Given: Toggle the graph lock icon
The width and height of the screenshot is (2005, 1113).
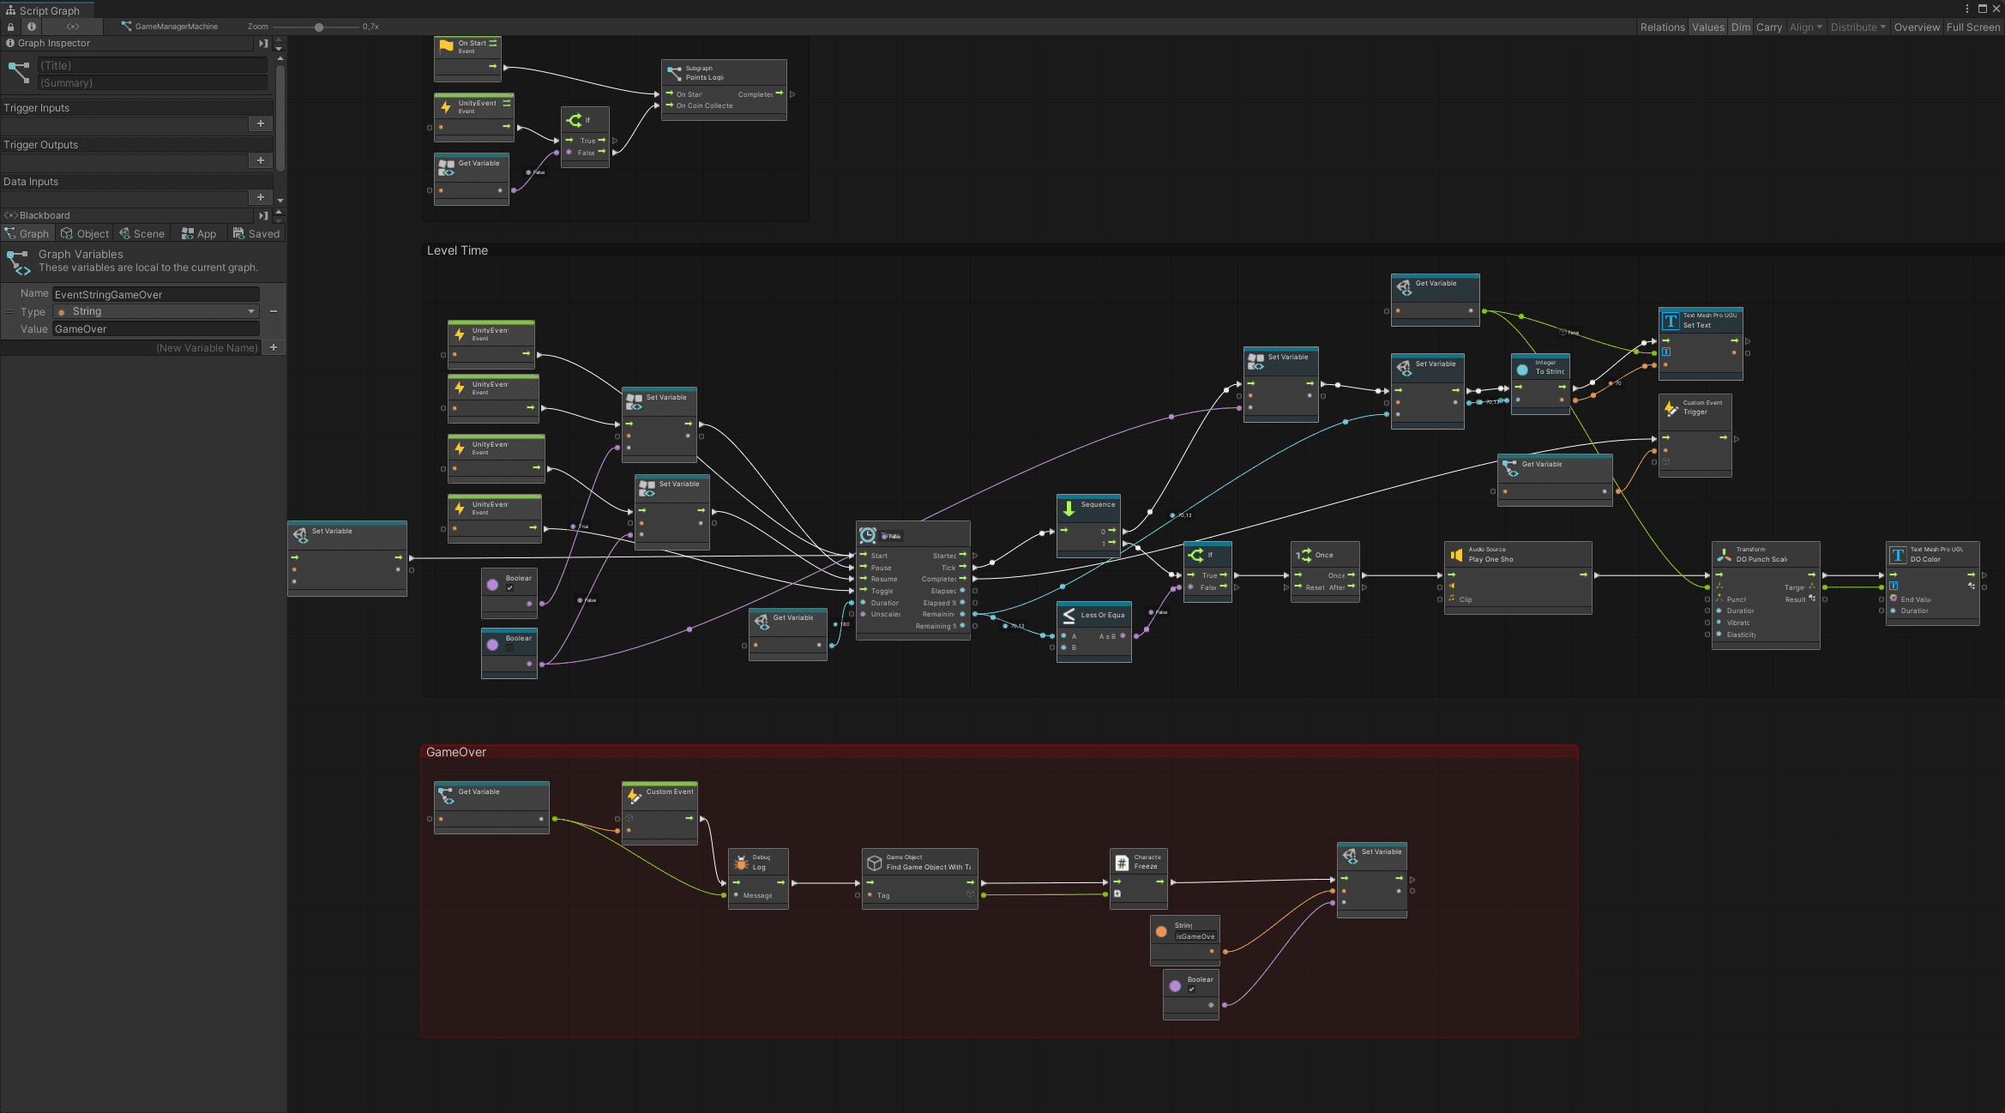Looking at the screenshot, I should (x=10, y=27).
